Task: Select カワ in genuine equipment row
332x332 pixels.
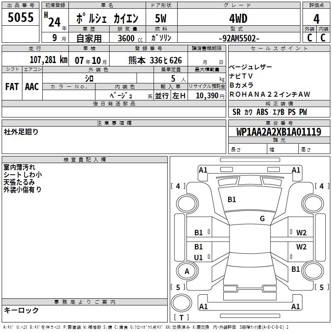Action: pyautogui.click(x=248, y=112)
